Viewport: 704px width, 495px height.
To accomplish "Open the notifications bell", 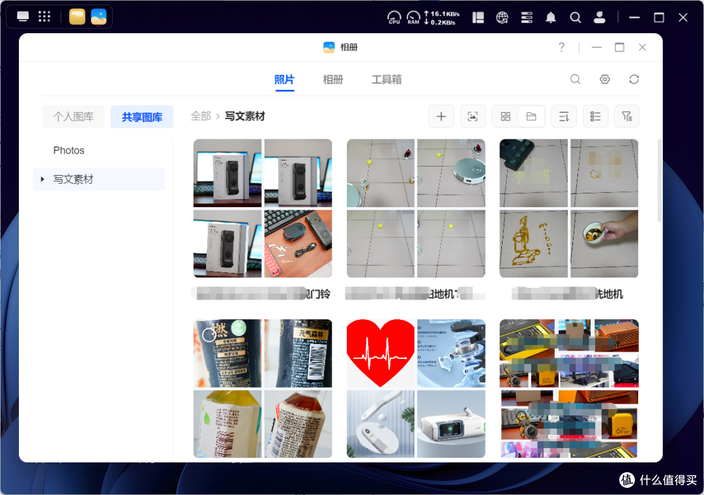I will (551, 18).
